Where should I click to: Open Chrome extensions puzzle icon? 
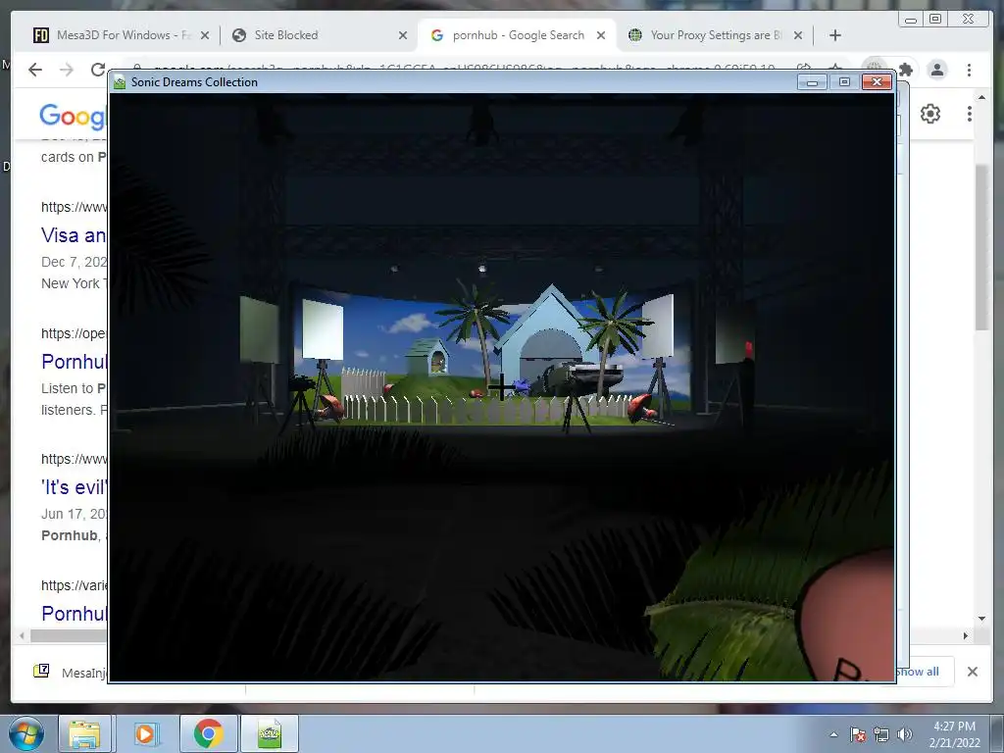905,70
